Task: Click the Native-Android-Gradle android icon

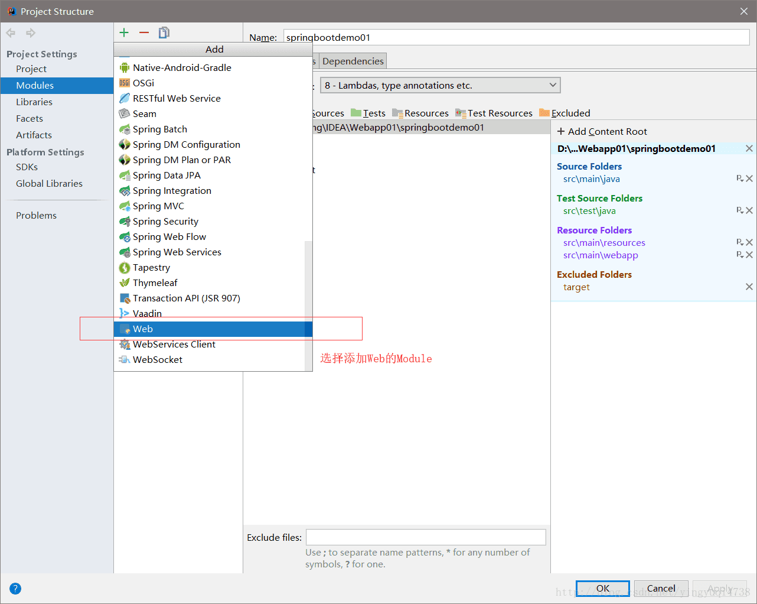Action: pos(125,68)
